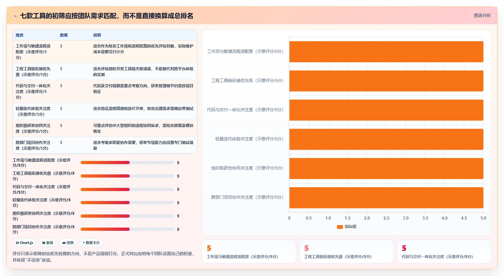Viewport: 504px width, 276px height.
Task: Open the data card 代码与交付一体化关注度
Action: click(444, 251)
